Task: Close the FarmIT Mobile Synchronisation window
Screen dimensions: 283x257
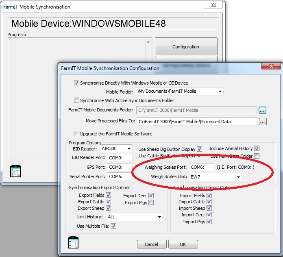Action: coord(213,5)
